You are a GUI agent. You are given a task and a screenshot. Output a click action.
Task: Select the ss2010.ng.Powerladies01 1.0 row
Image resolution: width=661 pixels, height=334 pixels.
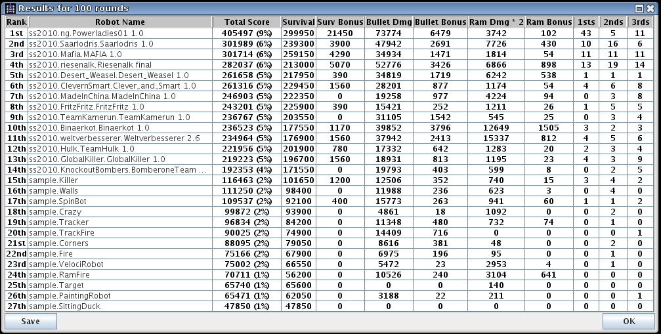(120, 32)
